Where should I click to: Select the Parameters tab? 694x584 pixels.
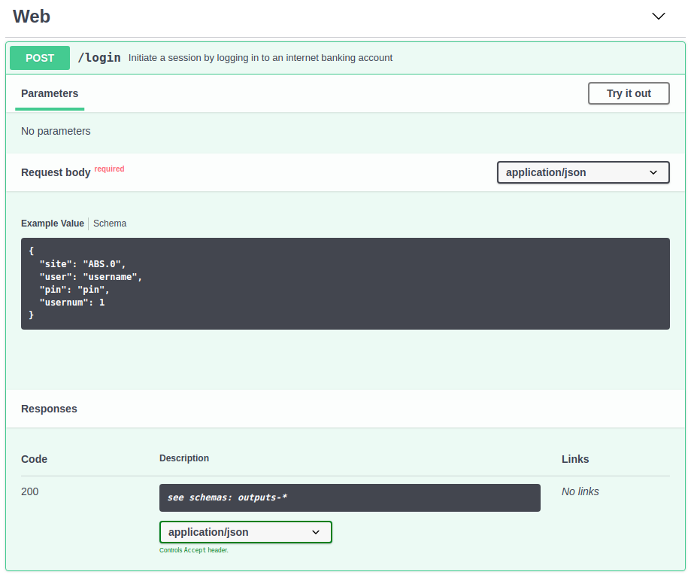pyautogui.click(x=50, y=94)
